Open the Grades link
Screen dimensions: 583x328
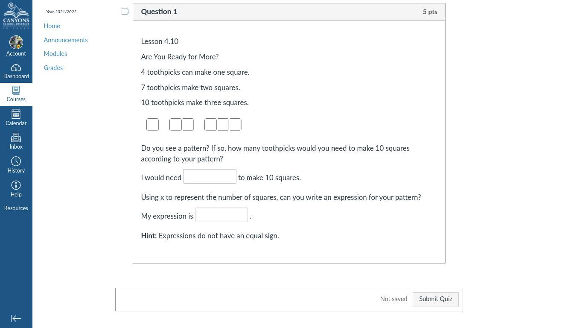[53, 68]
